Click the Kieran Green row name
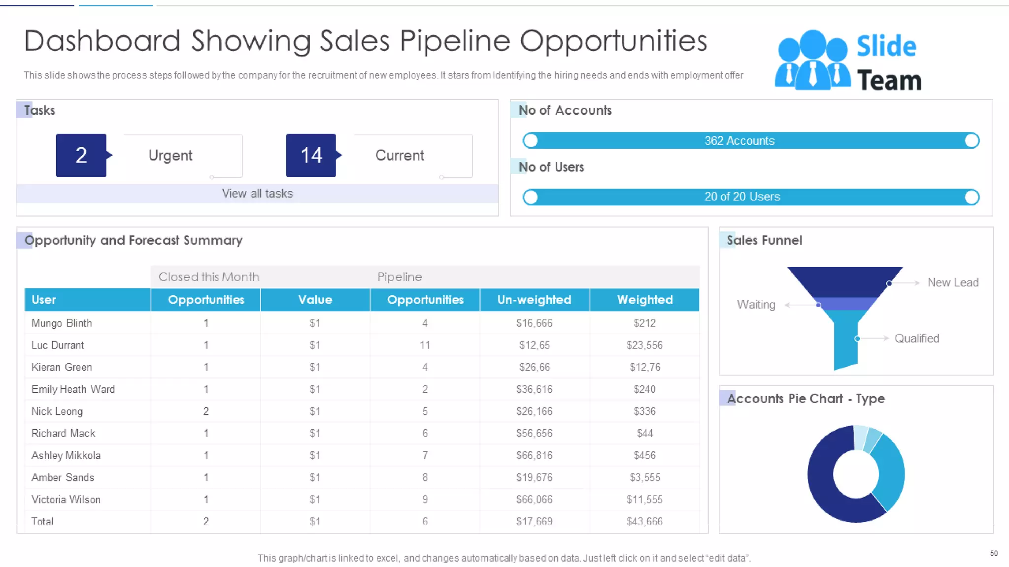 (x=62, y=367)
